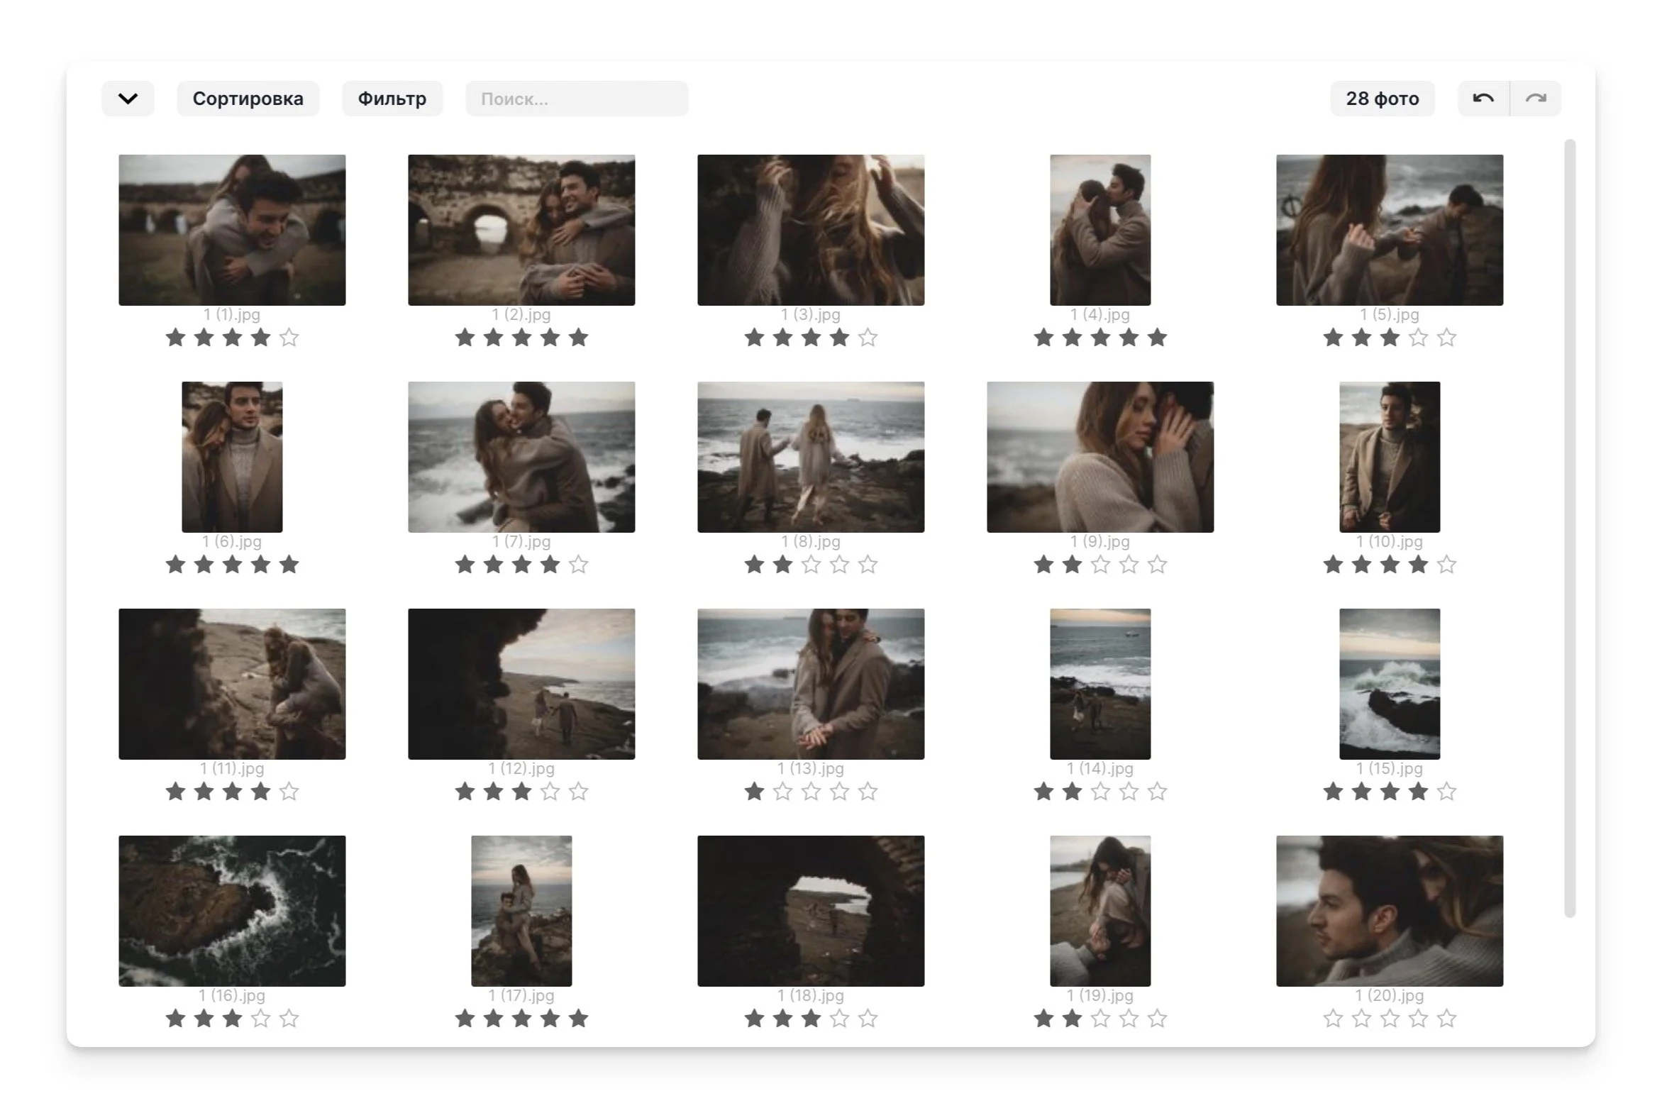Click the 28 фото counter button

1382,99
